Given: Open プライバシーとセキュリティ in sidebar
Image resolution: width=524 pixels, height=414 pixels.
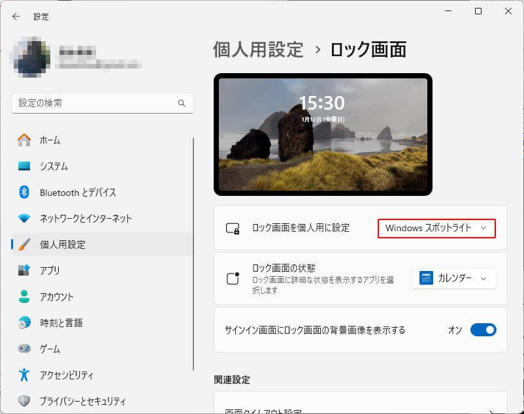Looking at the screenshot, I should pyautogui.click(x=82, y=401).
